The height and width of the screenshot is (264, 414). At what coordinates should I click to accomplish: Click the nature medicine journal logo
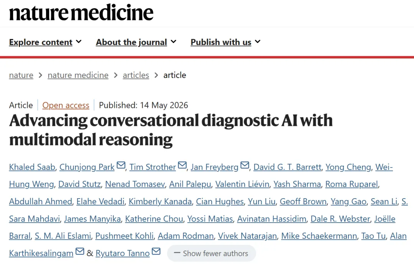coord(81,13)
